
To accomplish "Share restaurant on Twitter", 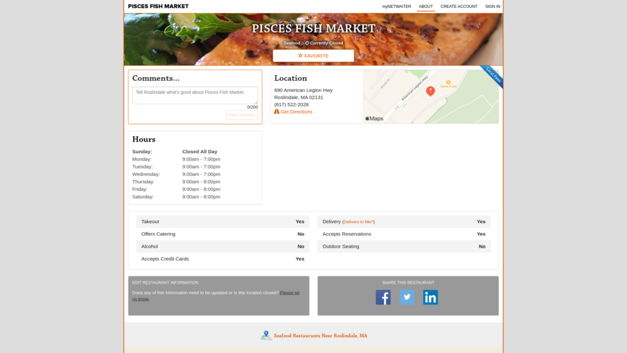I will 407,297.
